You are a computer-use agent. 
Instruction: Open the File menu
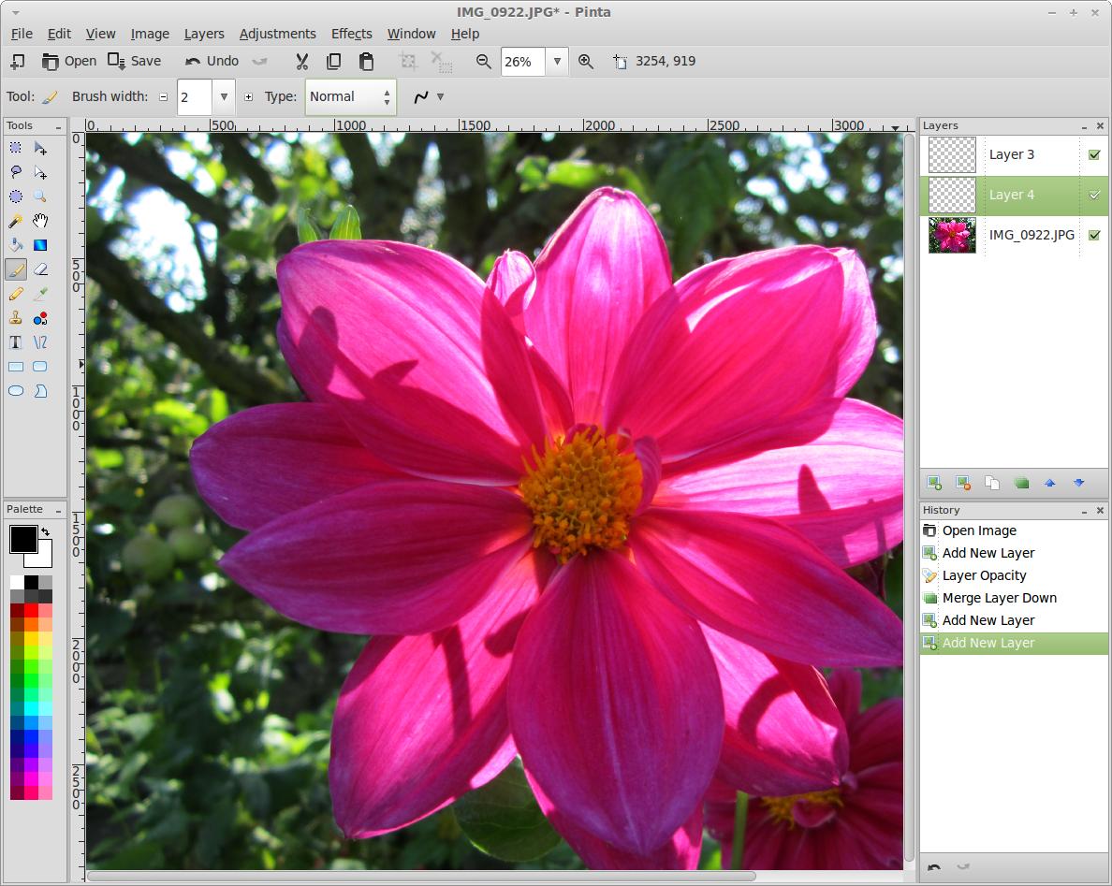click(x=22, y=34)
